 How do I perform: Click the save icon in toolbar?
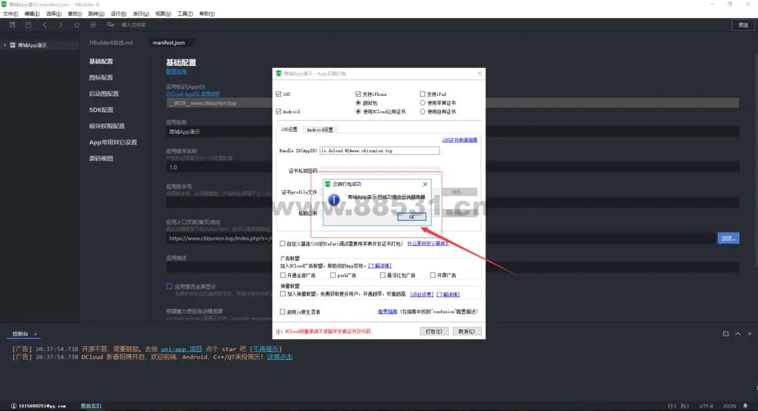pyautogui.click(x=28, y=25)
